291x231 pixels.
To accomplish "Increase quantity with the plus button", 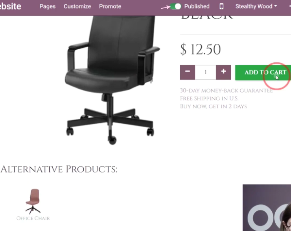I will [223, 72].
